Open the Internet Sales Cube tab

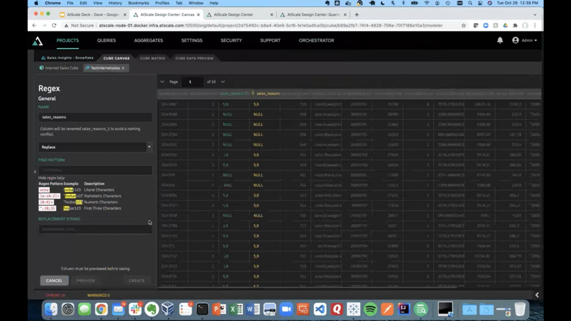tap(59, 68)
